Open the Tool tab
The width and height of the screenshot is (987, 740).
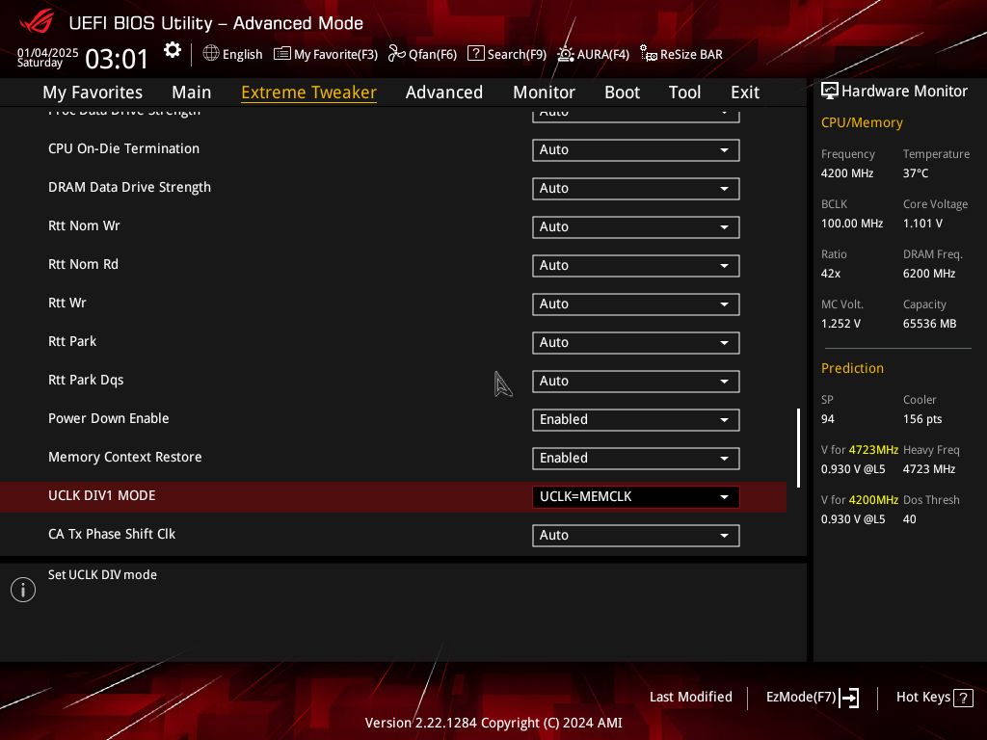684,92
